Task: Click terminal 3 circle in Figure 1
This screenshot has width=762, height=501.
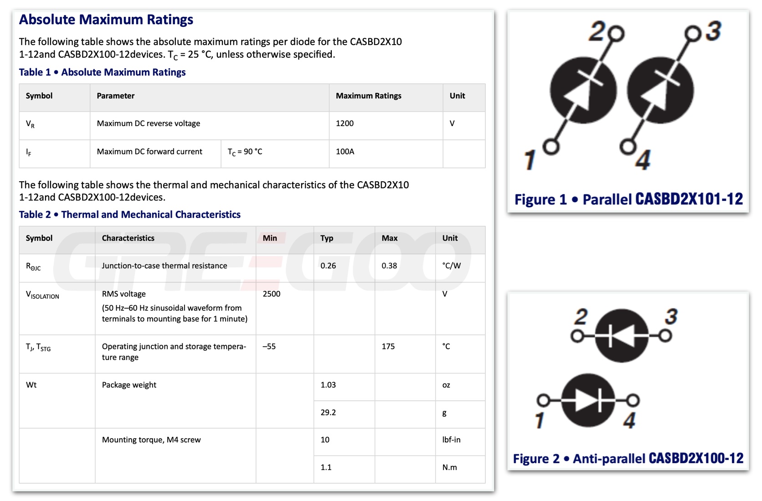Action: point(692,33)
